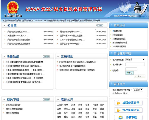149x120 pixels.
Task: Open the 工信部 management user dropdown
Action: click(x=138, y=90)
